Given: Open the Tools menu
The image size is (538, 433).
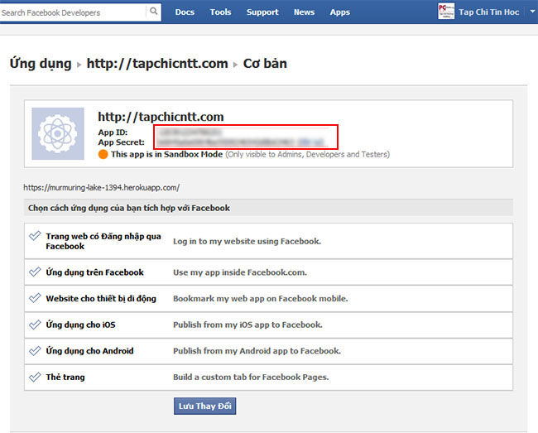Looking at the screenshot, I should 221,12.
